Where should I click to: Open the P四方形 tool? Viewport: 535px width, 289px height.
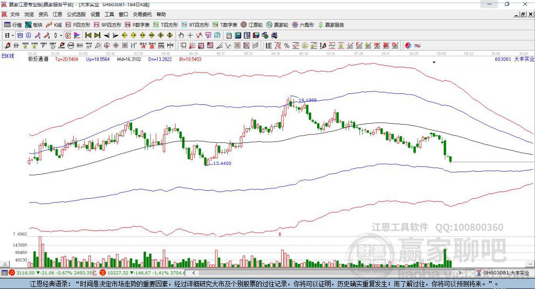(x=77, y=25)
